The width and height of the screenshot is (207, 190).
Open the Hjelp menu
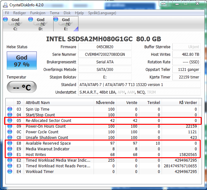tap(79, 13)
